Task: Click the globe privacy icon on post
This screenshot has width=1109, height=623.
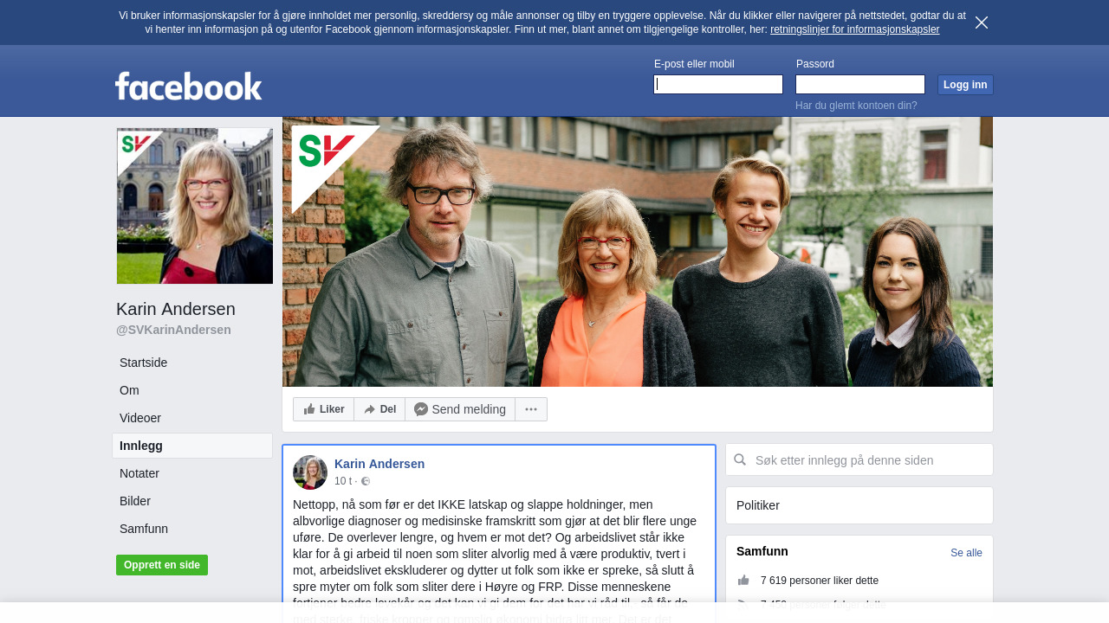Action: 366,481
